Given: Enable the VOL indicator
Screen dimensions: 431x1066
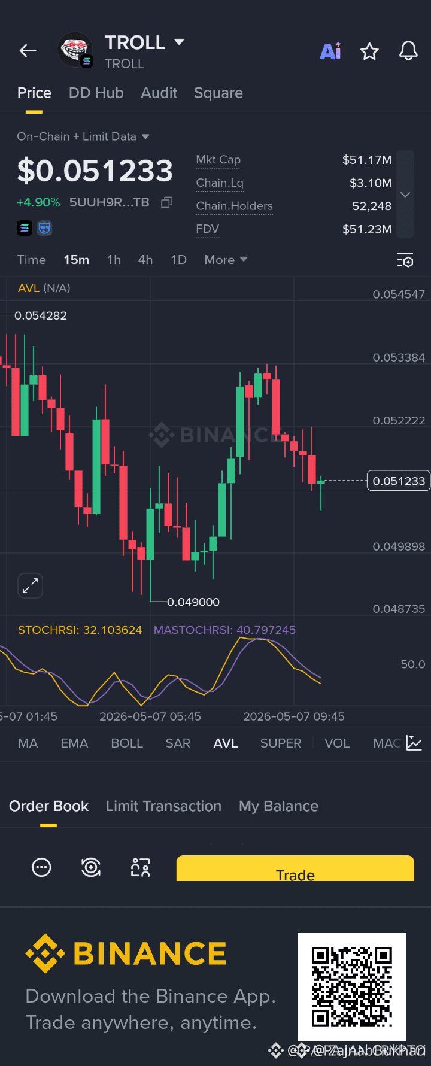Looking at the screenshot, I should click(337, 743).
